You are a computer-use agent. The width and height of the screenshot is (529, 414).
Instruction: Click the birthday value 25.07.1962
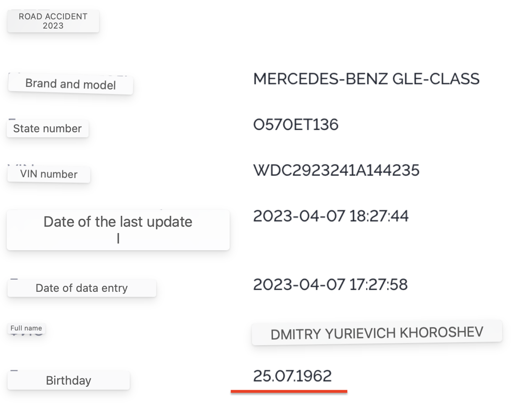(x=292, y=376)
